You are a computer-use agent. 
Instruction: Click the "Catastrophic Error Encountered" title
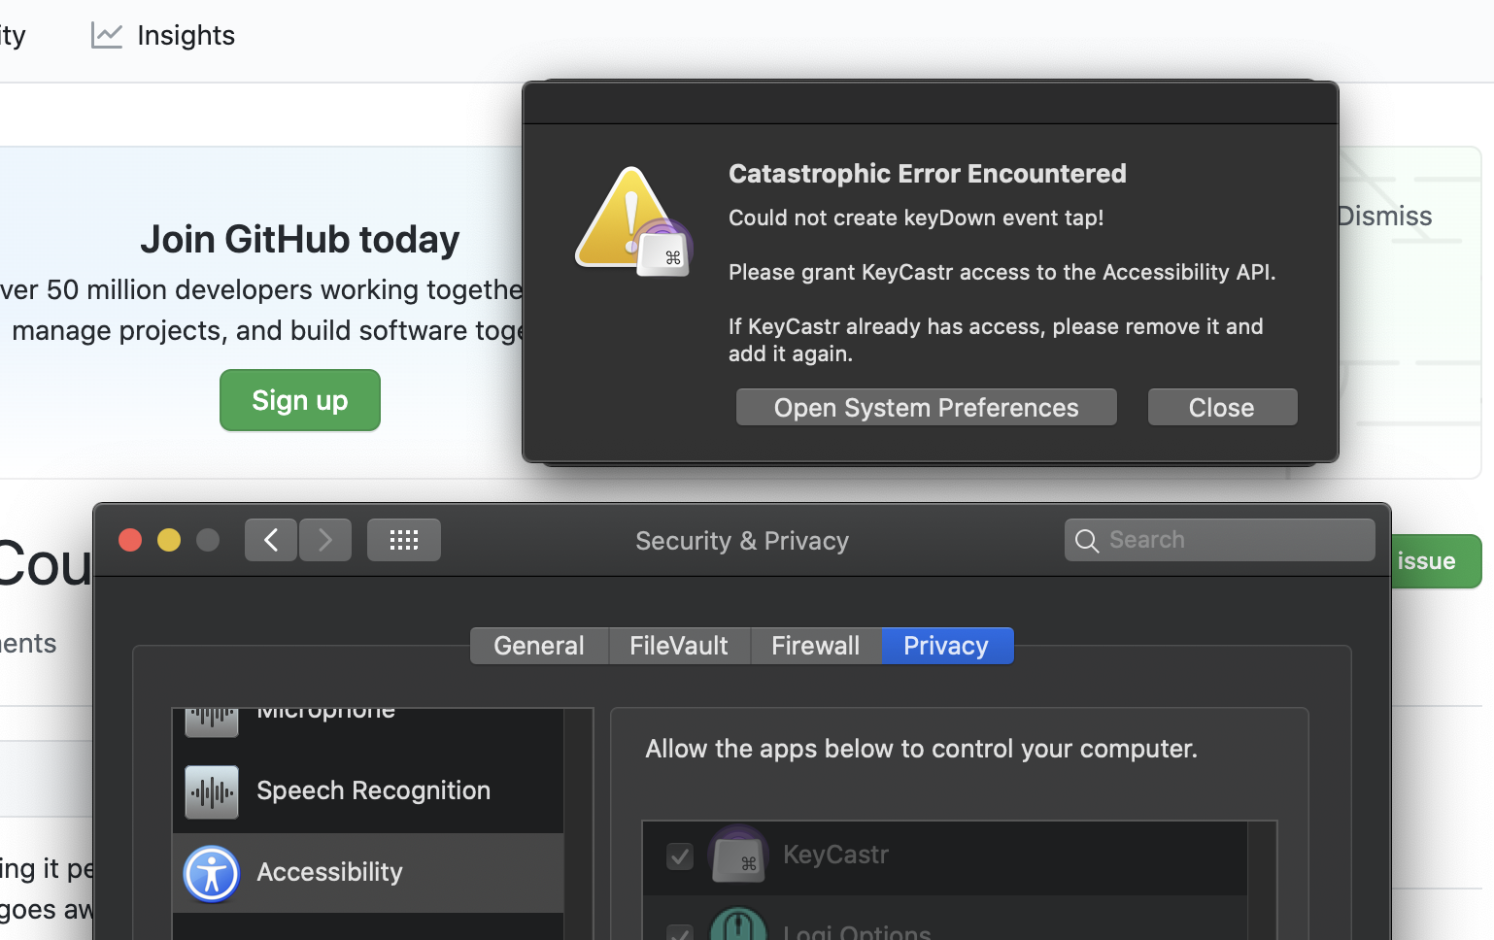[x=928, y=173]
